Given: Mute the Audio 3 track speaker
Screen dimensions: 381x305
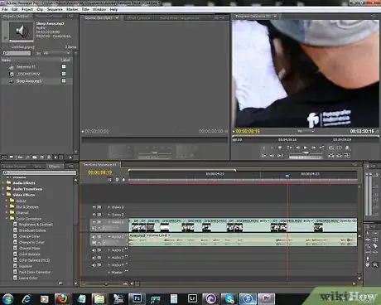Looking at the screenshot, I should tap(94, 258).
